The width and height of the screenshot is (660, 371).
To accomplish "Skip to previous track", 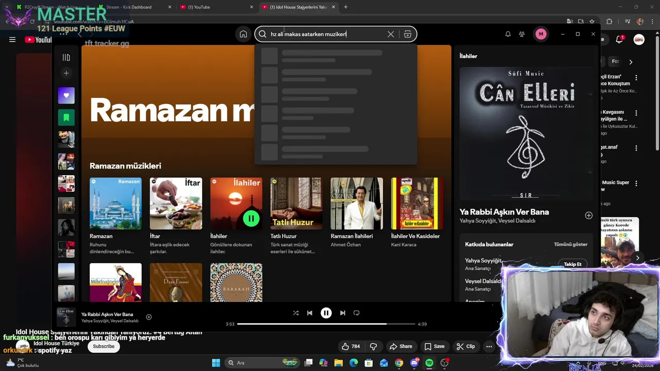I will pyautogui.click(x=309, y=313).
